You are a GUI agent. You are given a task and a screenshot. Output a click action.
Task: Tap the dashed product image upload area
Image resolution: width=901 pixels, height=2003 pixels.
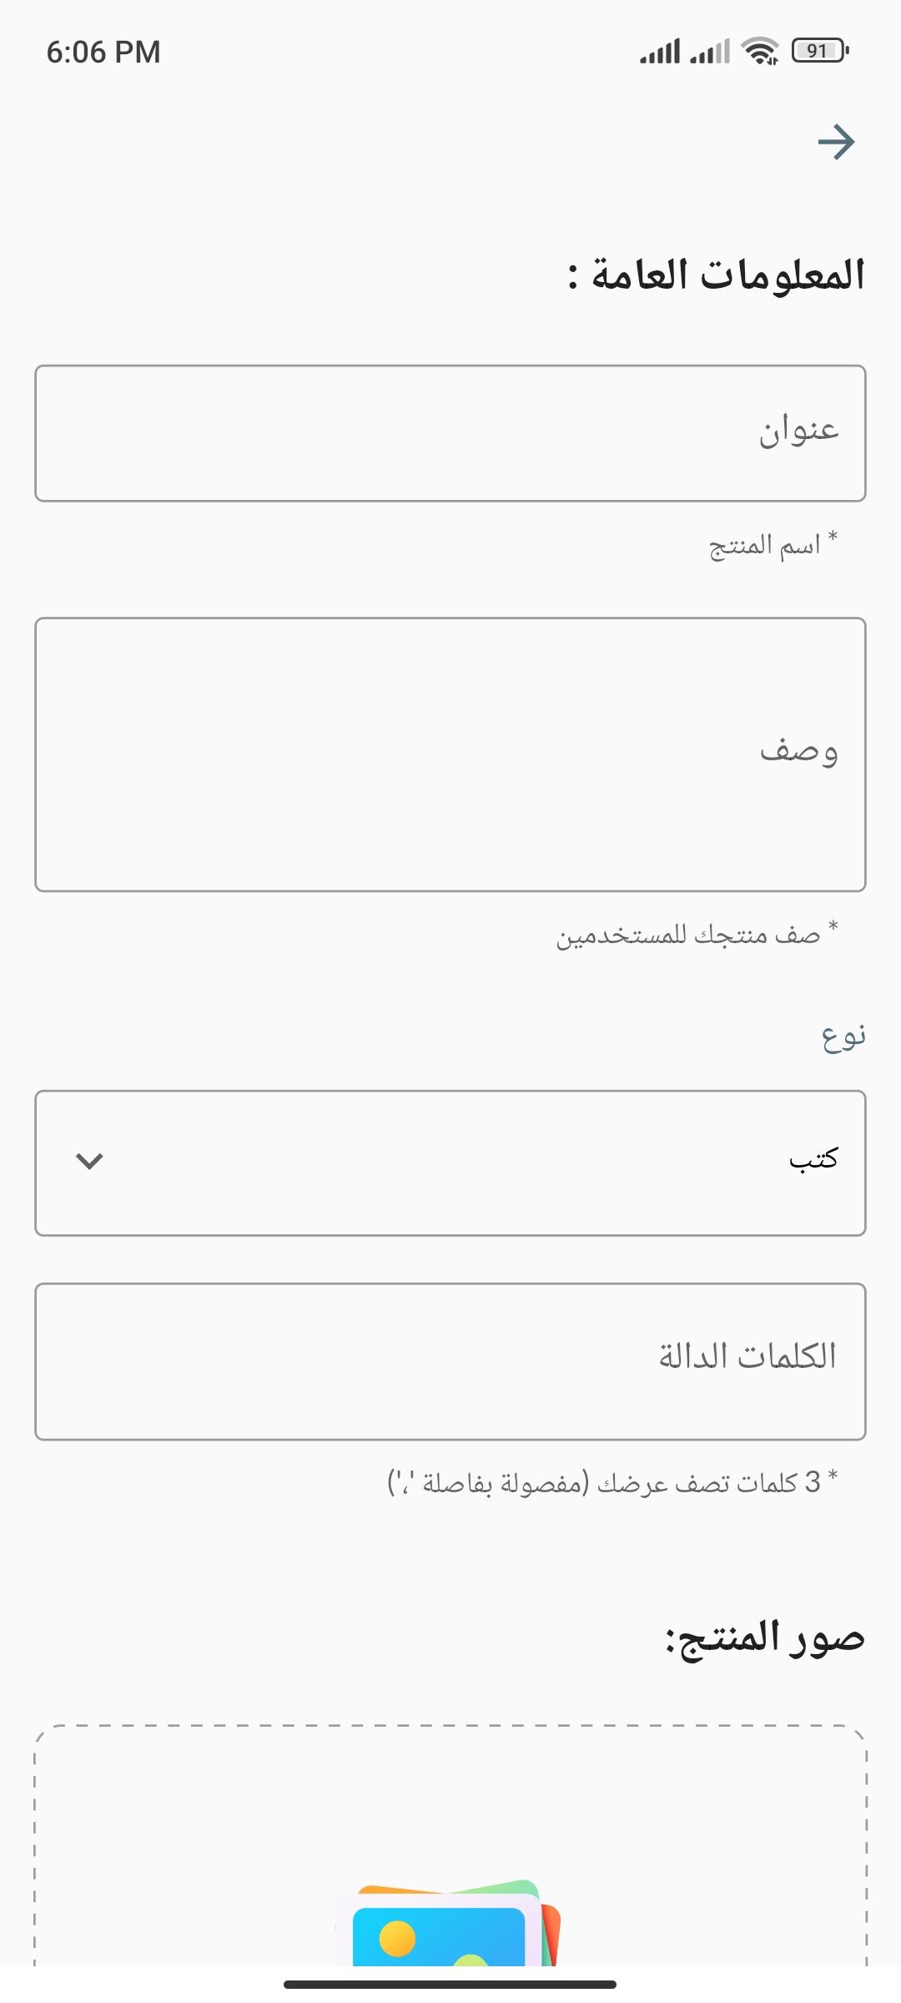pyautogui.click(x=450, y=1846)
